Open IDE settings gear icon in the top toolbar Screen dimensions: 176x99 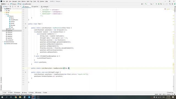(172, 4)
